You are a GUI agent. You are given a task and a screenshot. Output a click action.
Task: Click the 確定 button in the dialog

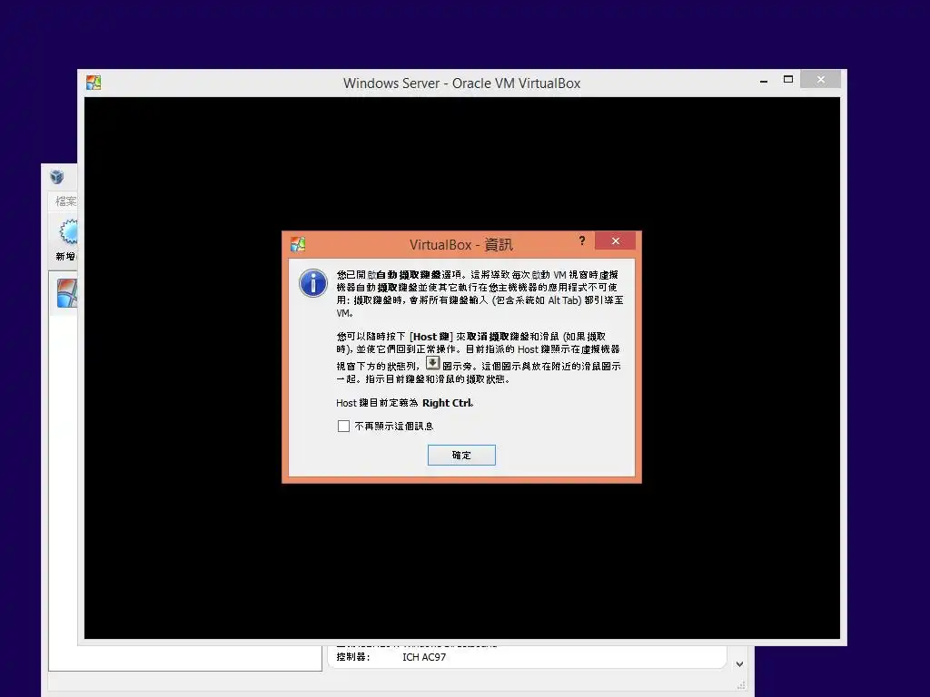pyautogui.click(x=461, y=456)
